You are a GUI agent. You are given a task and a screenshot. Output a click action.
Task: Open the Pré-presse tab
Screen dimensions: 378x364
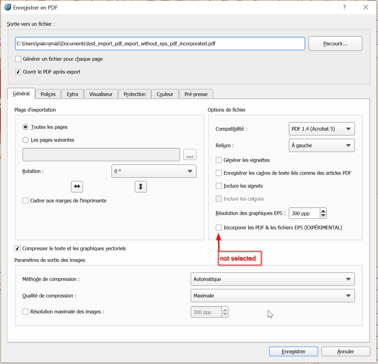(196, 94)
